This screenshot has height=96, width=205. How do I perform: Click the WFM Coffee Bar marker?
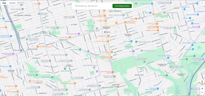[152, 4]
